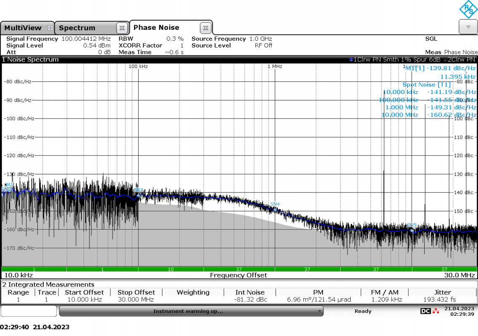Click the 2Clrw PN trace label
The width and height of the screenshot is (478, 336).
[459, 60]
